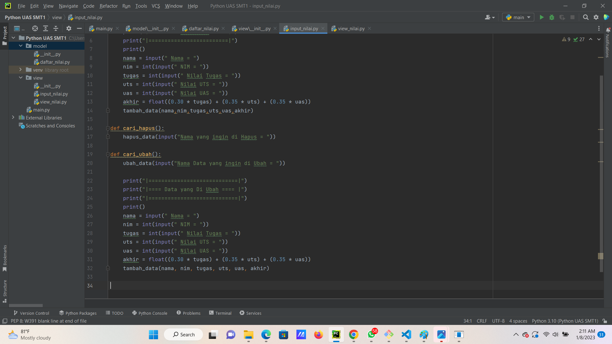Switch to the view_nilai.py tab

(x=351, y=28)
